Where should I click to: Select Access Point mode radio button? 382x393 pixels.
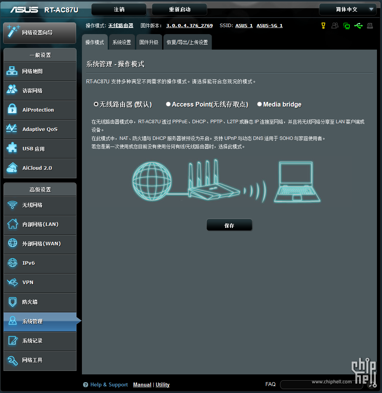tap(168, 104)
